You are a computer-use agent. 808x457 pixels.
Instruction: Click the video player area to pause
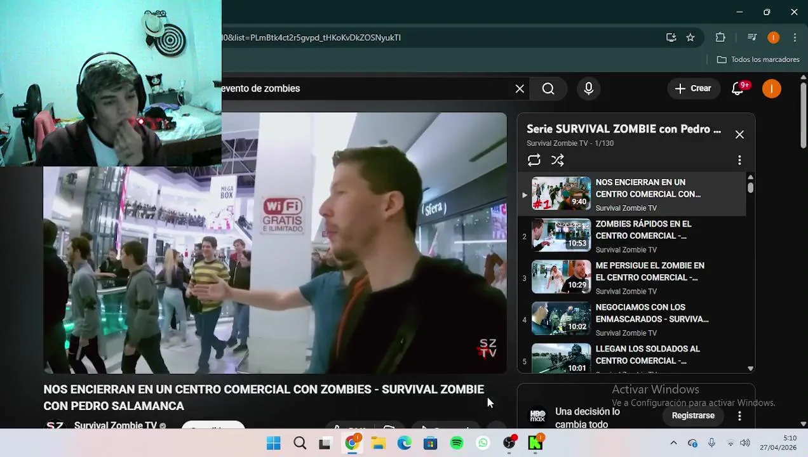tap(275, 243)
